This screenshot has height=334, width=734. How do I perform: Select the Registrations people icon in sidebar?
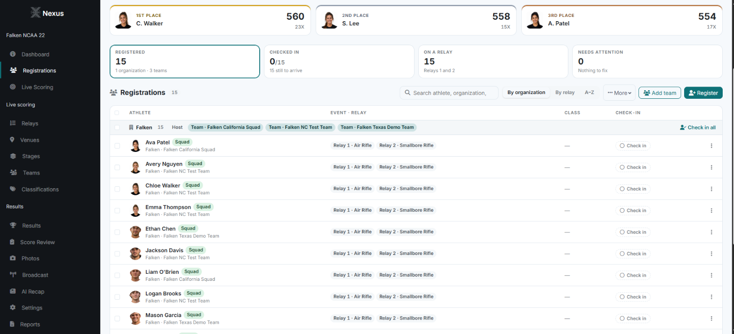13,71
